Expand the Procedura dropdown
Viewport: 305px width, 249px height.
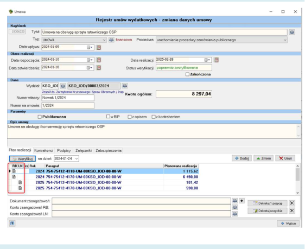pyautogui.click(x=221, y=40)
